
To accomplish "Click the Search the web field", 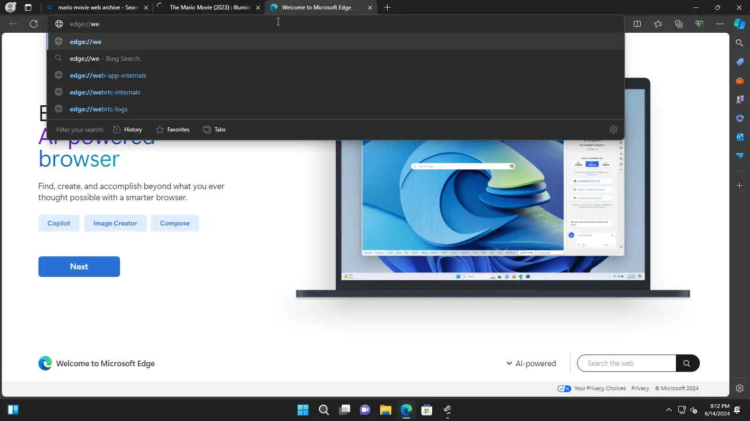I will click(x=627, y=363).
